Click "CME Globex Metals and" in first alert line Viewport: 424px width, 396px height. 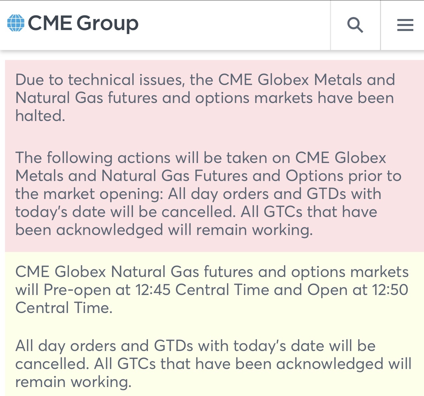click(307, 80)
